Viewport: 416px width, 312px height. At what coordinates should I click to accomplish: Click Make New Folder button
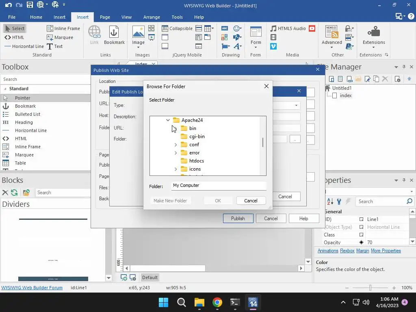170,201
